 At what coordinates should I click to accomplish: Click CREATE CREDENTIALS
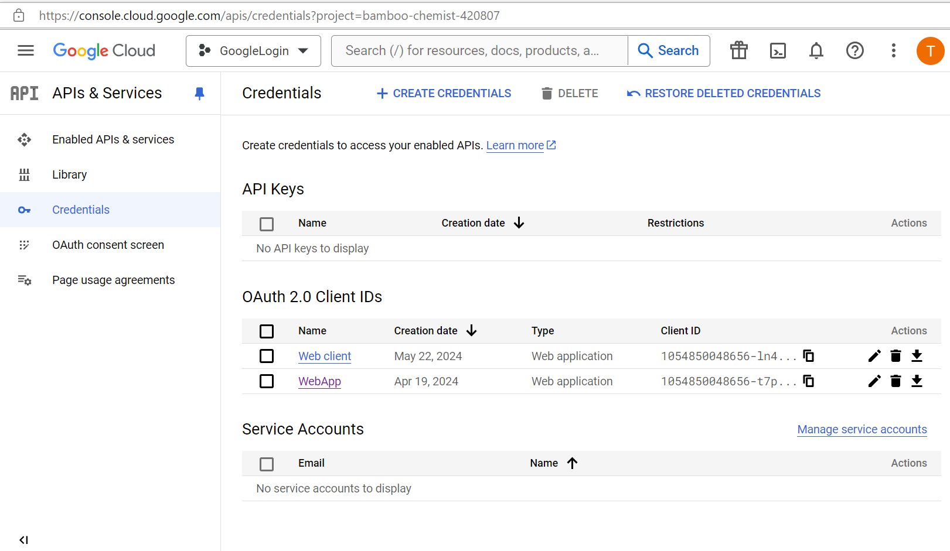(x=444, y=93)
